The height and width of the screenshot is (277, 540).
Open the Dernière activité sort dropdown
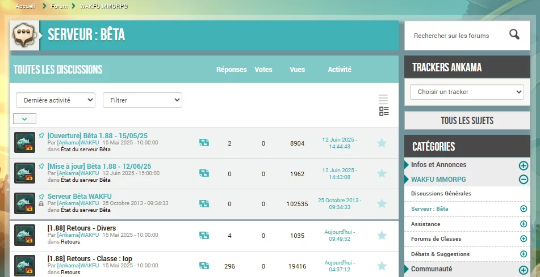56,100
